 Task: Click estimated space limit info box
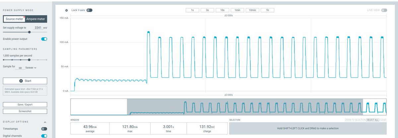[x=25, y=91]
